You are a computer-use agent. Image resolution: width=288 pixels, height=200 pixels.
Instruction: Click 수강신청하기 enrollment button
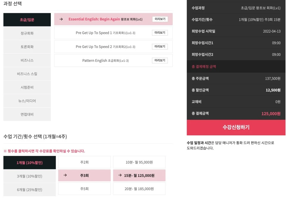(236, 128)
